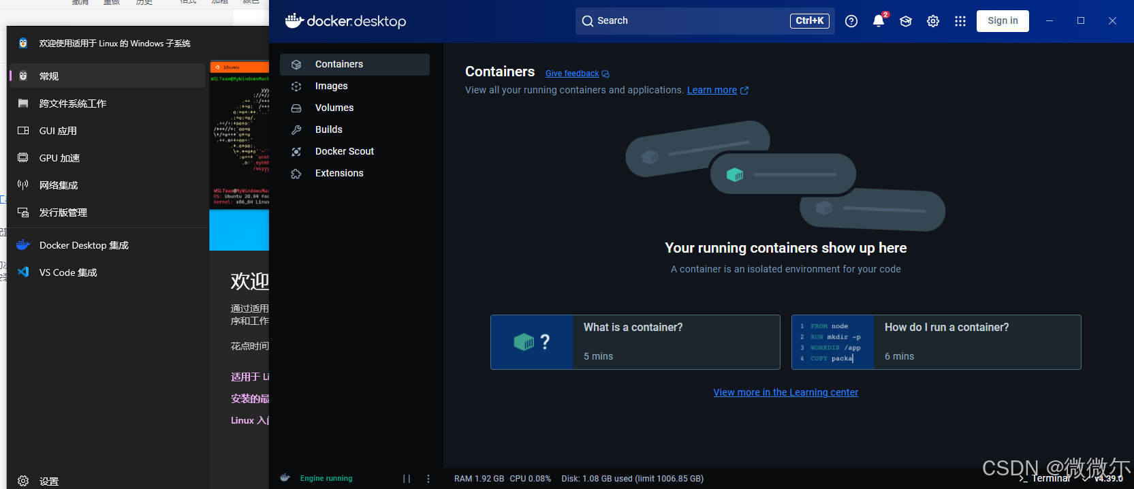
Task: Click the chip icon beside GPU 加速
Action: pyautogui.click(x=23, y=157)
